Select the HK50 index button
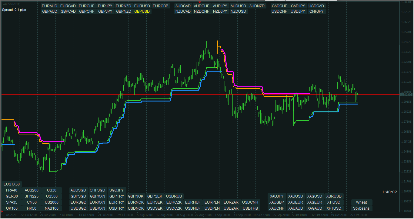The image size is (414, 219). pos(32,208)
